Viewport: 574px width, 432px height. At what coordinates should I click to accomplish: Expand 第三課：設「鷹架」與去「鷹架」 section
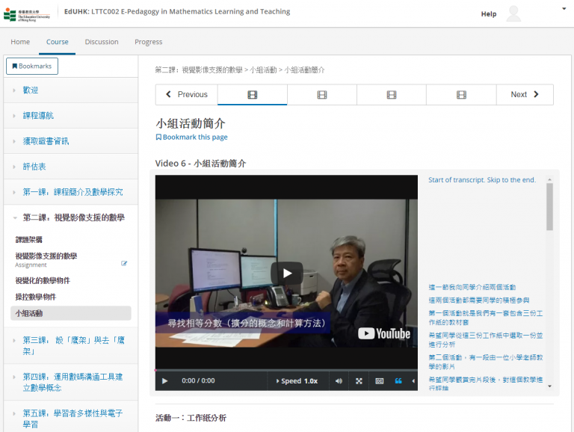pos(71,345)
